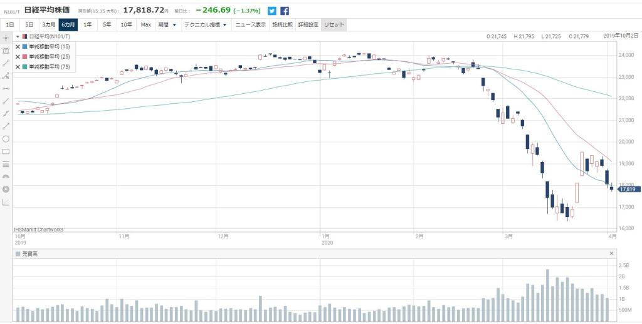Remove the 25-day simple moving average
Screen dimensions: 642x324
(18, 56)
